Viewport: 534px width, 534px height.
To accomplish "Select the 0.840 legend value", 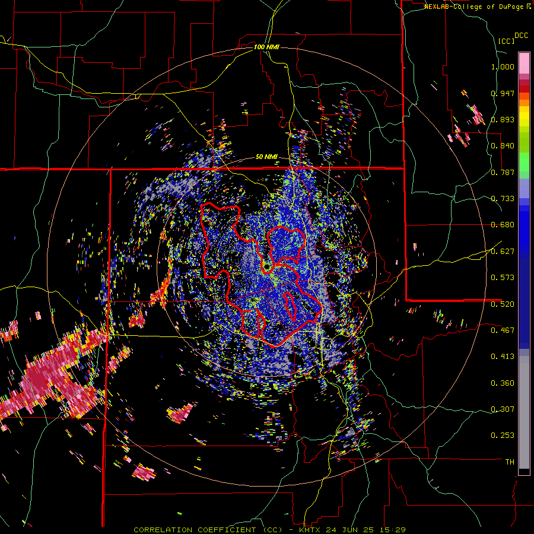I will (x=503, y=146).
